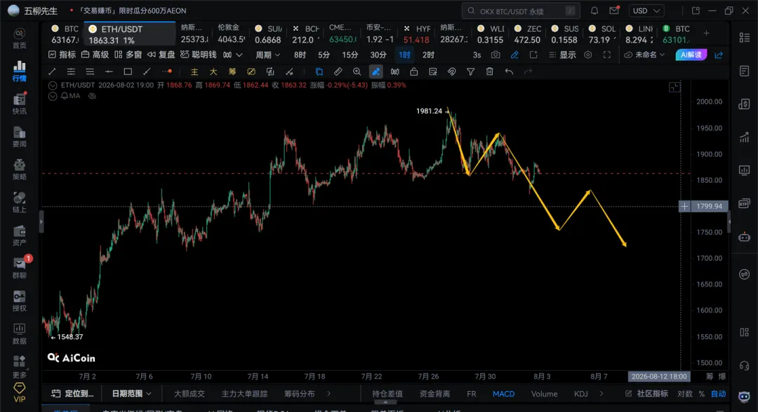758x412 pixels.
Task: Click the 聪明钱 smart money button
Action: click(x=198, y=55)
